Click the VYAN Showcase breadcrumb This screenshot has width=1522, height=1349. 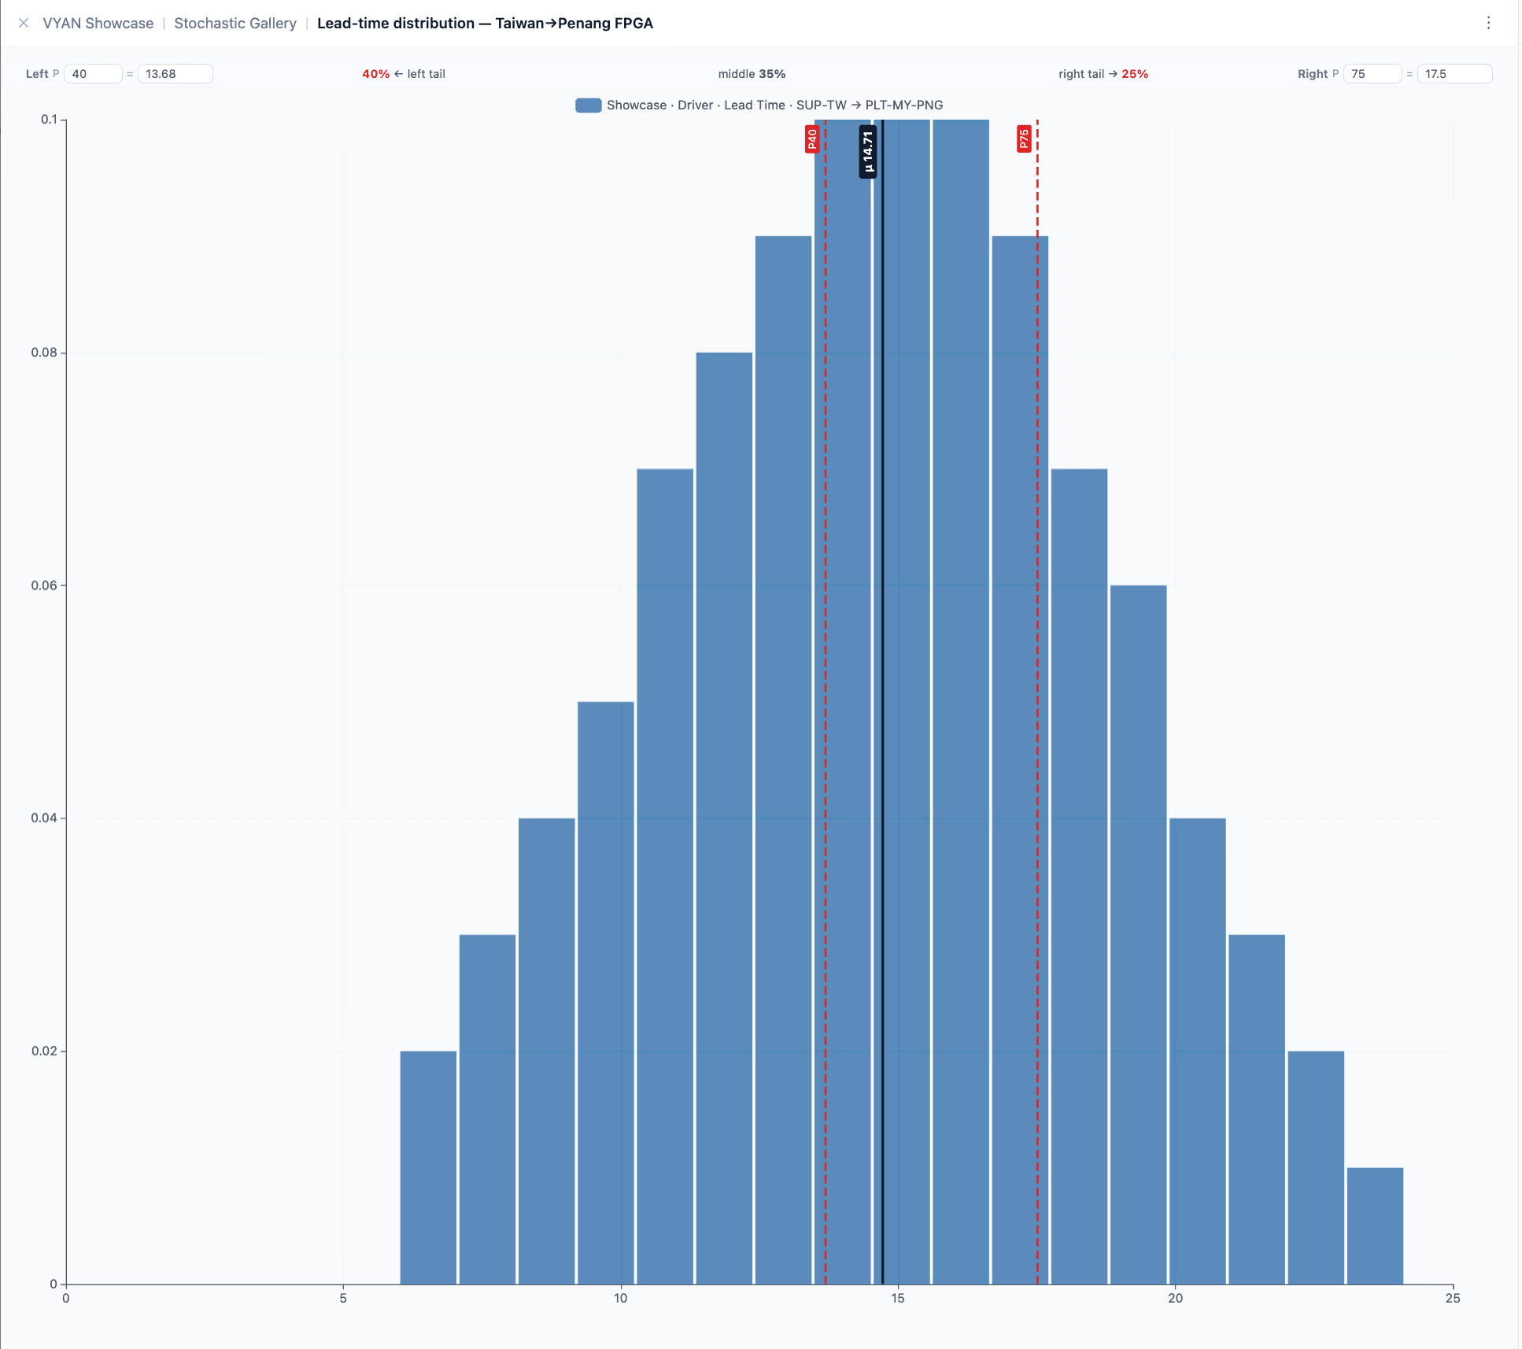[x=98, y=23]
